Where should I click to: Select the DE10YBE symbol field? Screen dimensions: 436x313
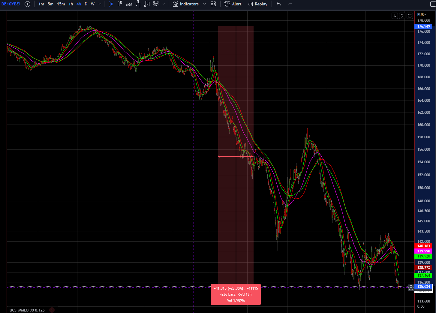click(x=10, y=4)
